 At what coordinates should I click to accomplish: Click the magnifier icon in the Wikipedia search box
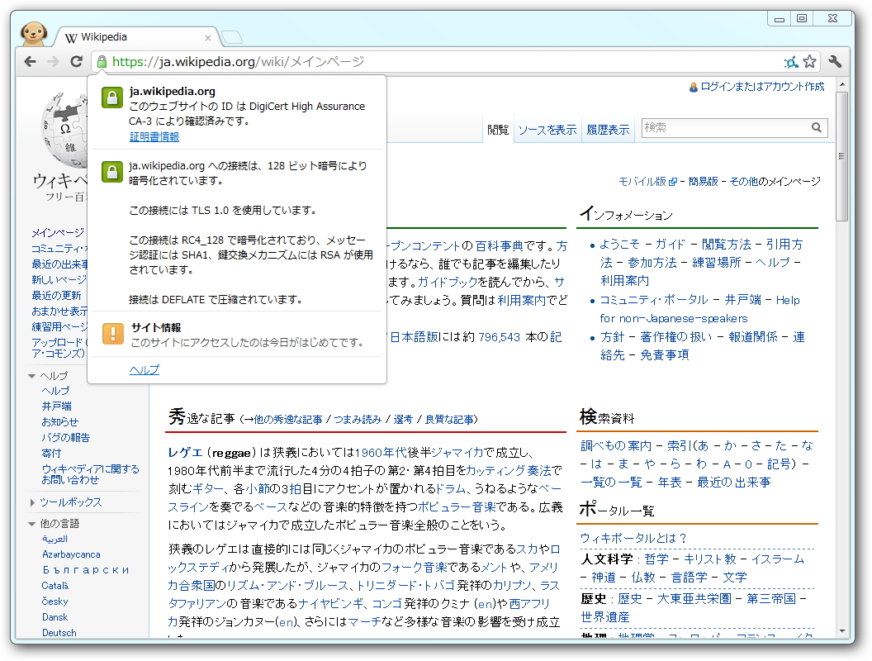click(x=816, y=128)
